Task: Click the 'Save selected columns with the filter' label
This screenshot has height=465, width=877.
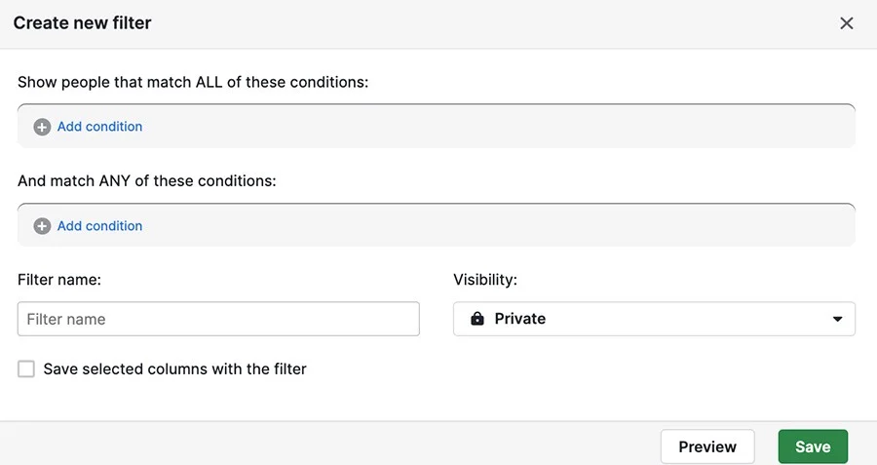Action: click(175, 369)
